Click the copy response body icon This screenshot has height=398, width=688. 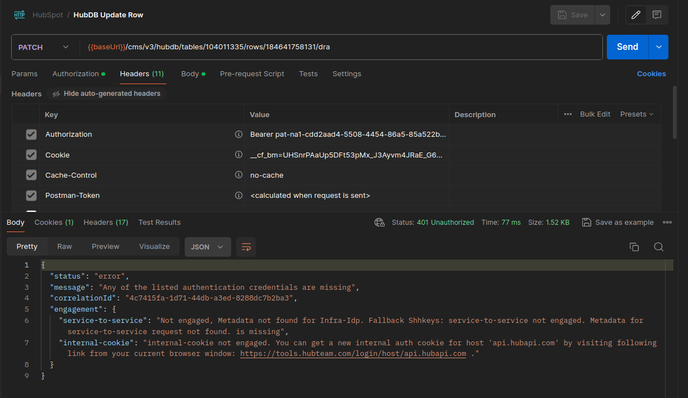(x=634, y=247)
